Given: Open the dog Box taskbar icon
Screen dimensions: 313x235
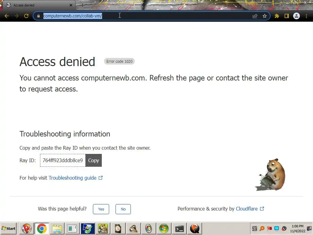Looking at the screenshot, I should pyautogui.click(x=103, y=228).
